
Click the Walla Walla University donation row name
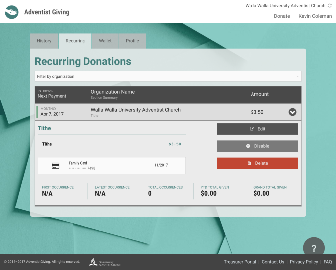click(136, 110)
